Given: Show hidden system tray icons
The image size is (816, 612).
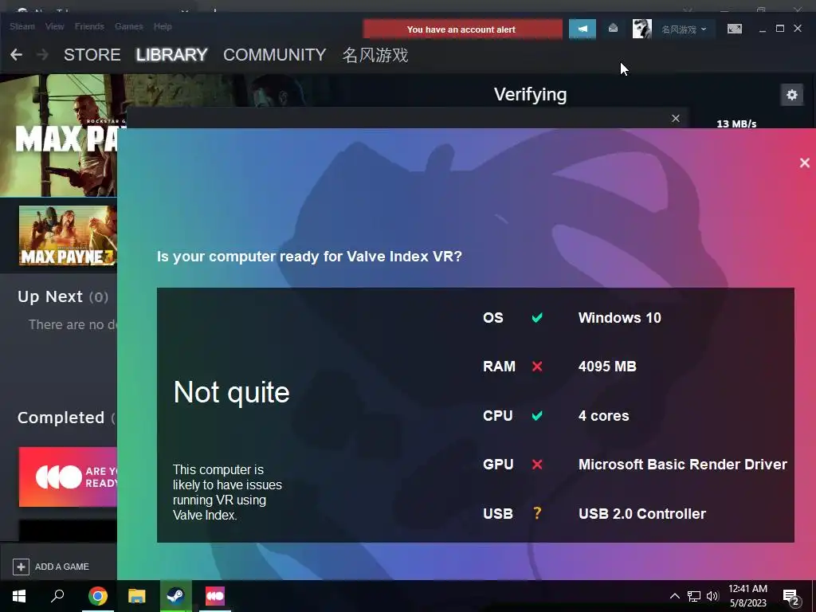Looking at the screenshot, I should click(674, 596).
